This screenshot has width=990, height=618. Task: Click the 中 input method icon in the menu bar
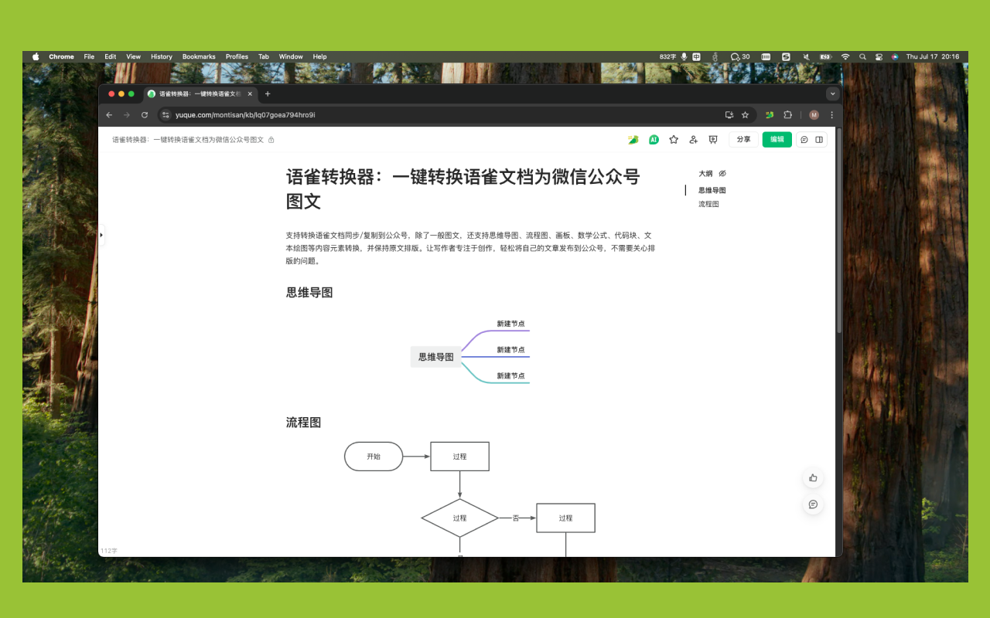(x=697, y=56)
